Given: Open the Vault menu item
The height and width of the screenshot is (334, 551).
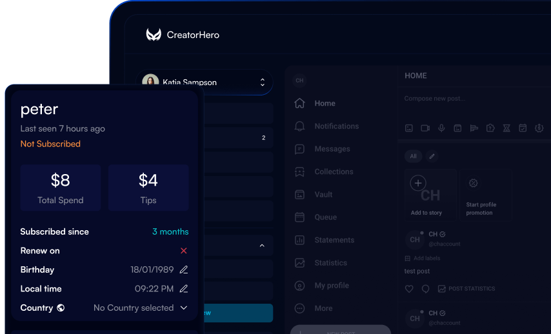Looking at the screenshot, I should coord(323,195).
